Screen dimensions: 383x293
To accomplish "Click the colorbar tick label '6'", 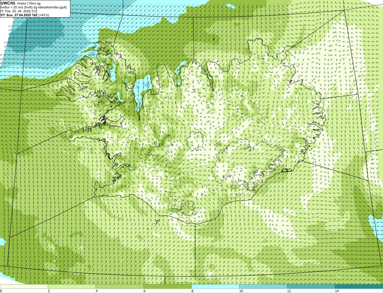I will point(144,291).
